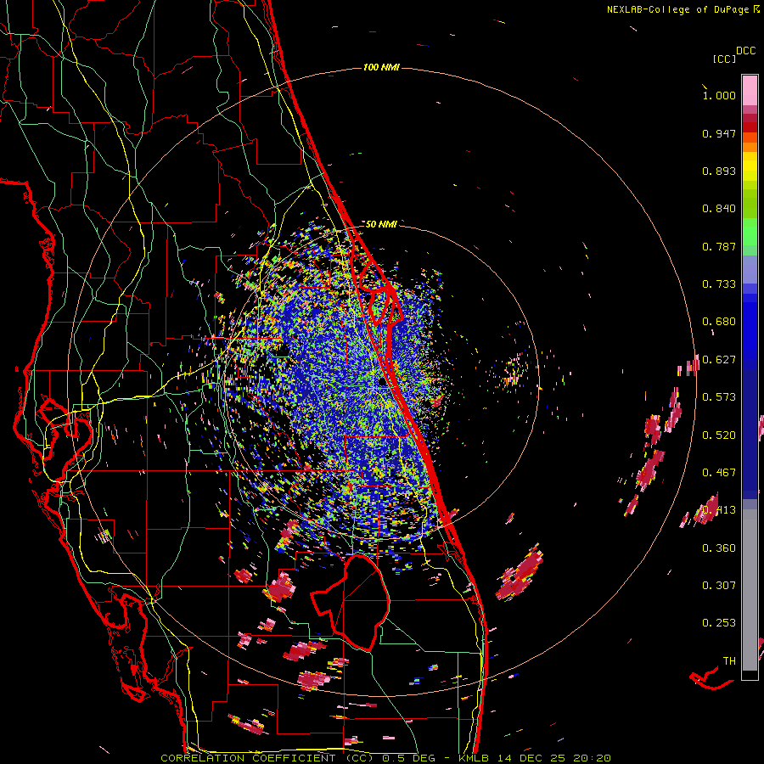Select the DCC label above the color scale
The image size is (764, 764).
point(746,51)
